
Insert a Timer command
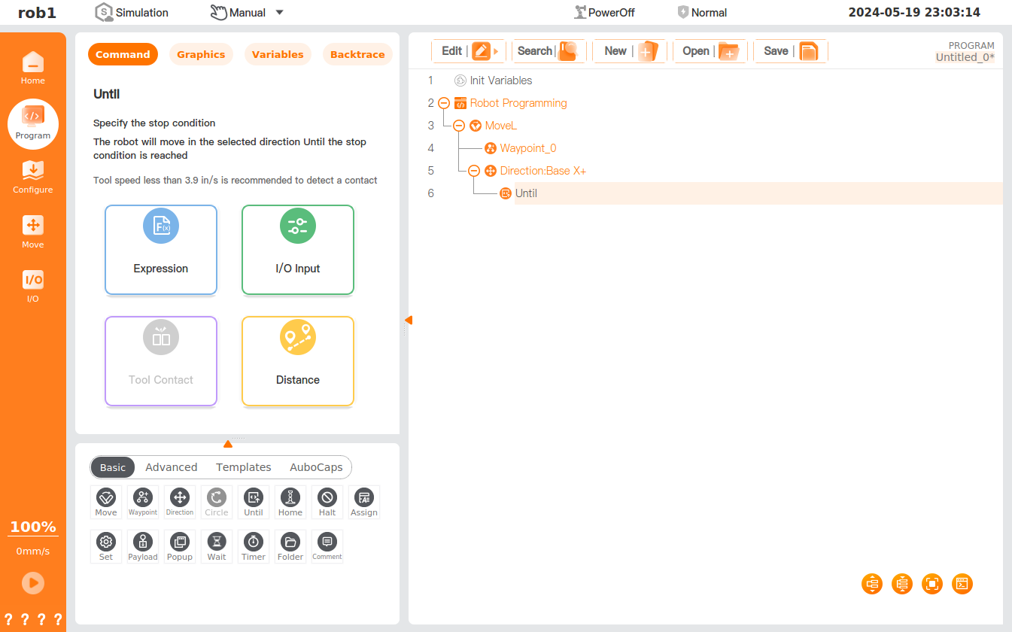click(254, 545)
